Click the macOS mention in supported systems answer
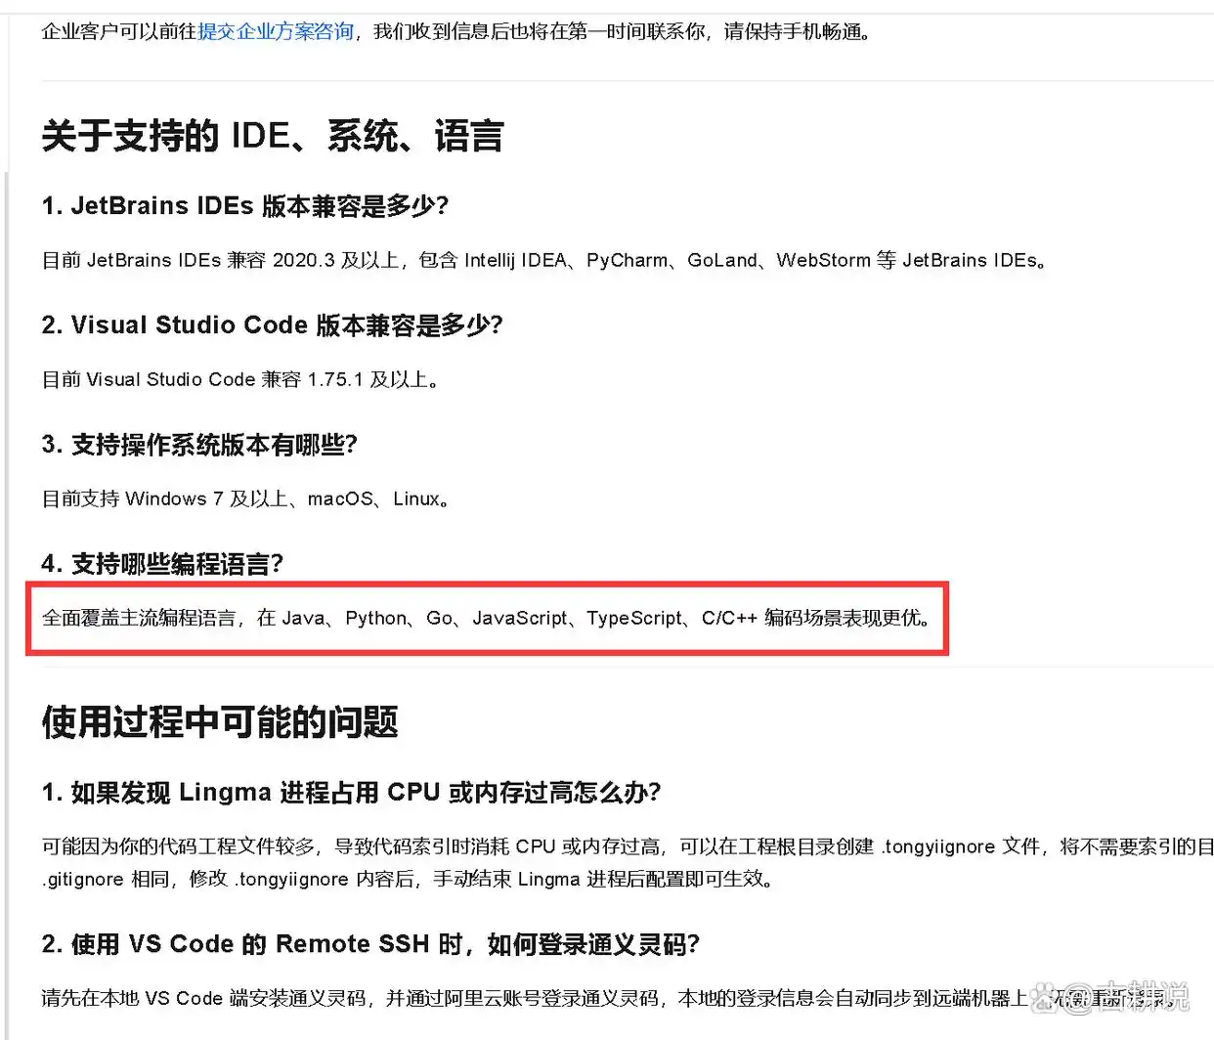The image size is (1214, 1040). (x=339, y=498)
